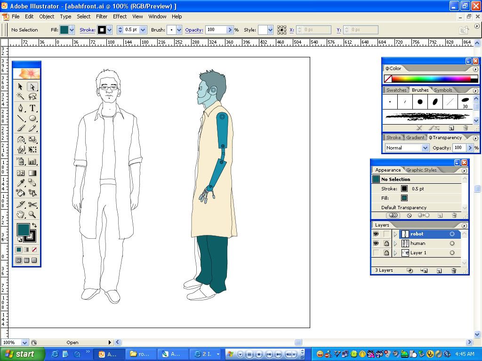Select the Live Paint Bucket tool

20,193
